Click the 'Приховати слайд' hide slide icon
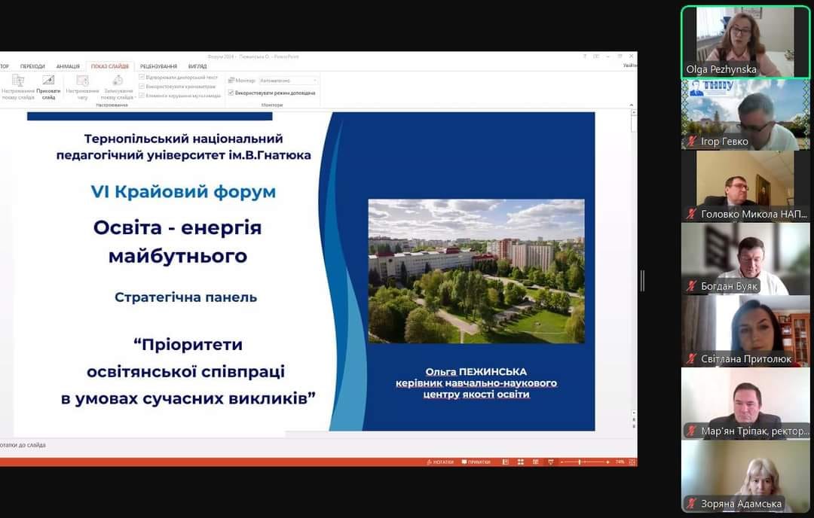 coord(48,81)
